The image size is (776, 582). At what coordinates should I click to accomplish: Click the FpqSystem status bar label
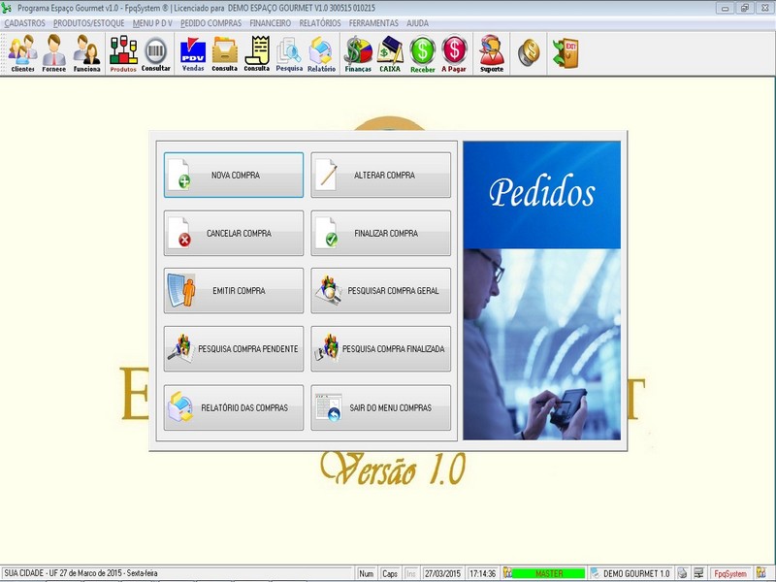730,573
